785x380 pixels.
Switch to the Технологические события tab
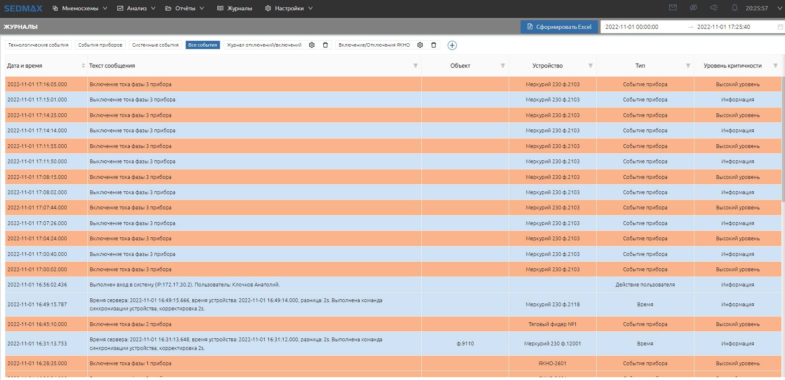click(x=38, y=45)
